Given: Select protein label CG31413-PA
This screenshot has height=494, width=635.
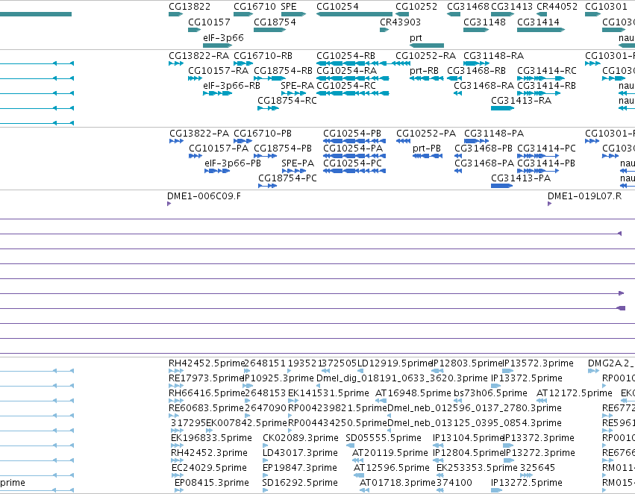Looking at the screenshot, I should [x=521, y=178].
